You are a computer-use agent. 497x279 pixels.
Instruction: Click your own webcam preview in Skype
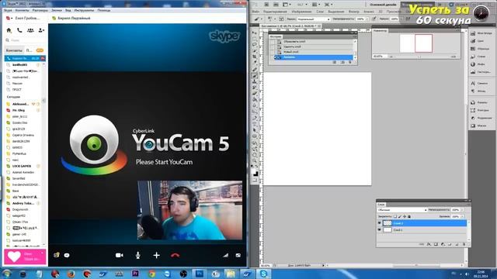pos(189,210)
